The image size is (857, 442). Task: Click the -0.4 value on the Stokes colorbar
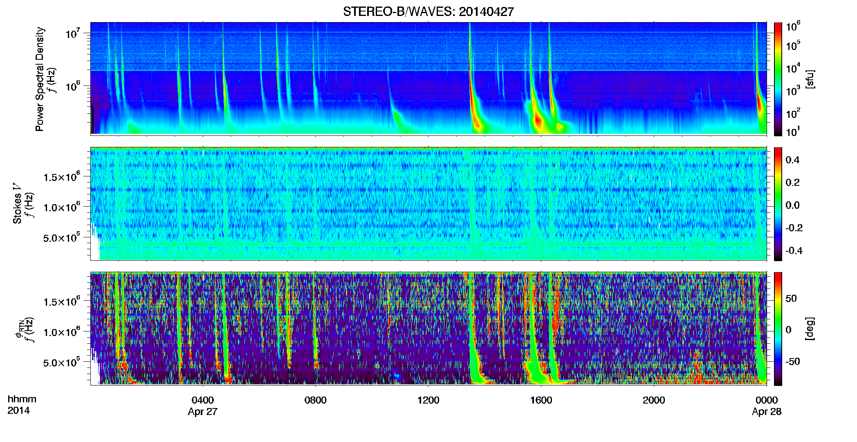(794, 250)
